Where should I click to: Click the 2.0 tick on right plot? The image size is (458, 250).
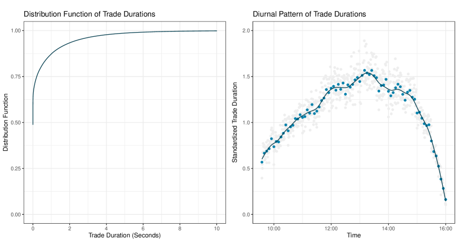(246, 30)
